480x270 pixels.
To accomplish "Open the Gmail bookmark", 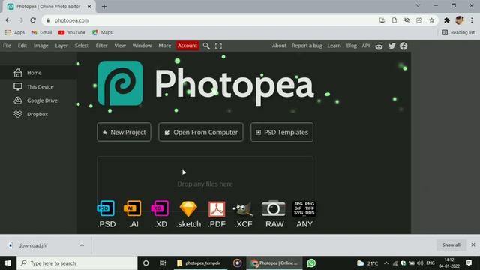I will point(42,32).
